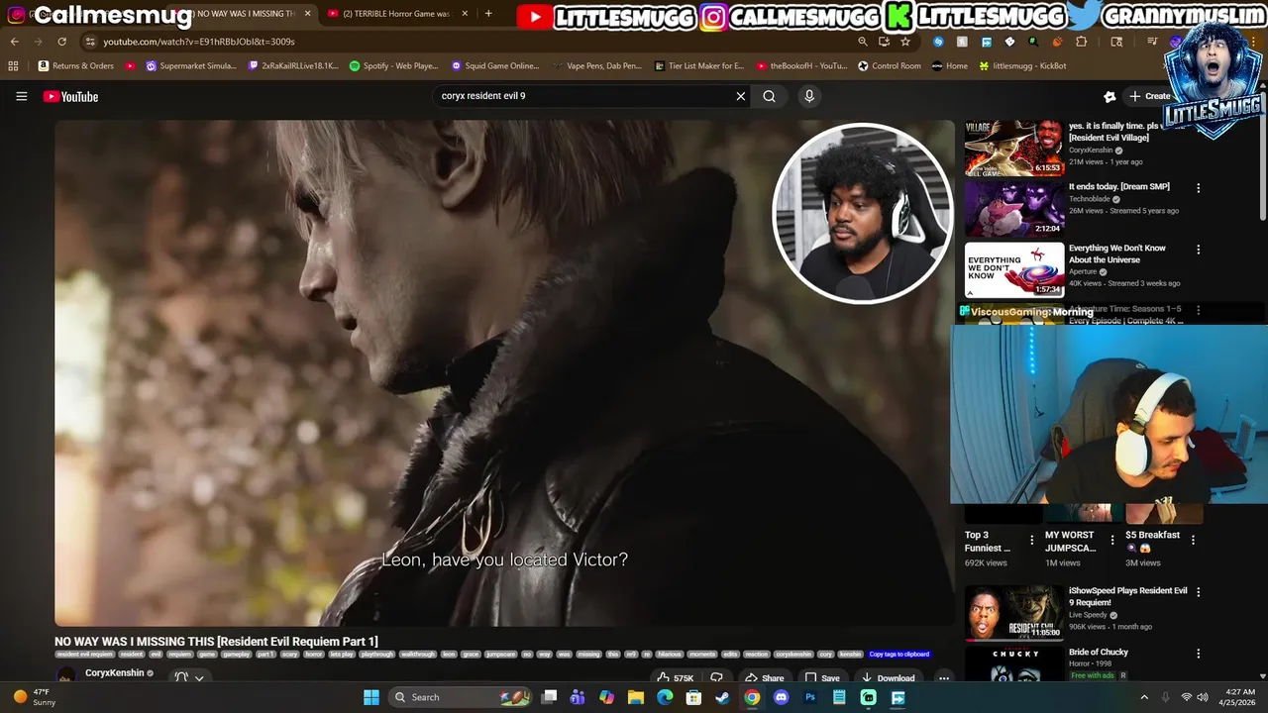
Task: Open the 'Supermarket Simula...' bookmark
Action: (191, 66)
